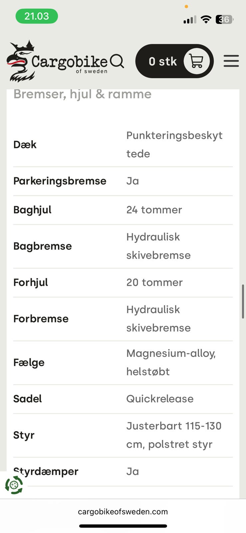This screenshot has width=246, height=533.
Task: Open the shopping cart icon
Action: click(196, 61)
